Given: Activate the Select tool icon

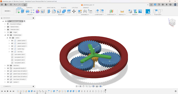Looking at the screenshot, I should [148, 11].
